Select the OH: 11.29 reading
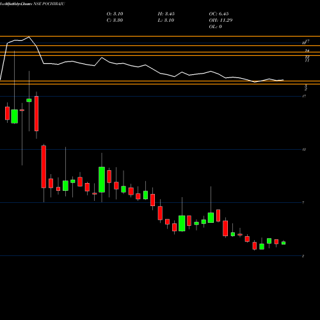 pos(221,20)
